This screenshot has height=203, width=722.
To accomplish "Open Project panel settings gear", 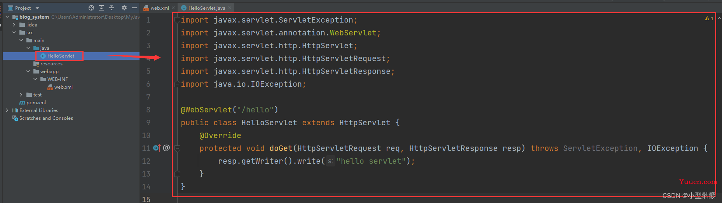I will click(x=124, y=8).
